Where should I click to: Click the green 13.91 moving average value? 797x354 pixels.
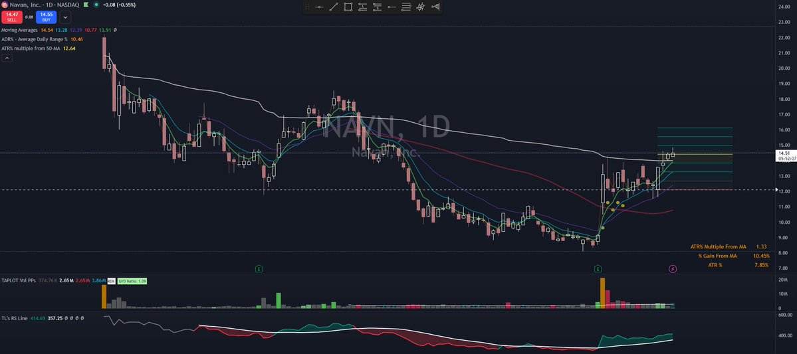pos(105,31)
